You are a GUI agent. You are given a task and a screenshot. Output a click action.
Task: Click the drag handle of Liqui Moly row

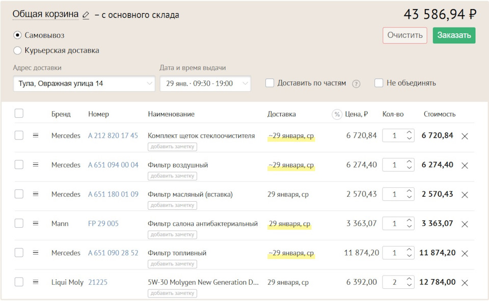(36, 282)
